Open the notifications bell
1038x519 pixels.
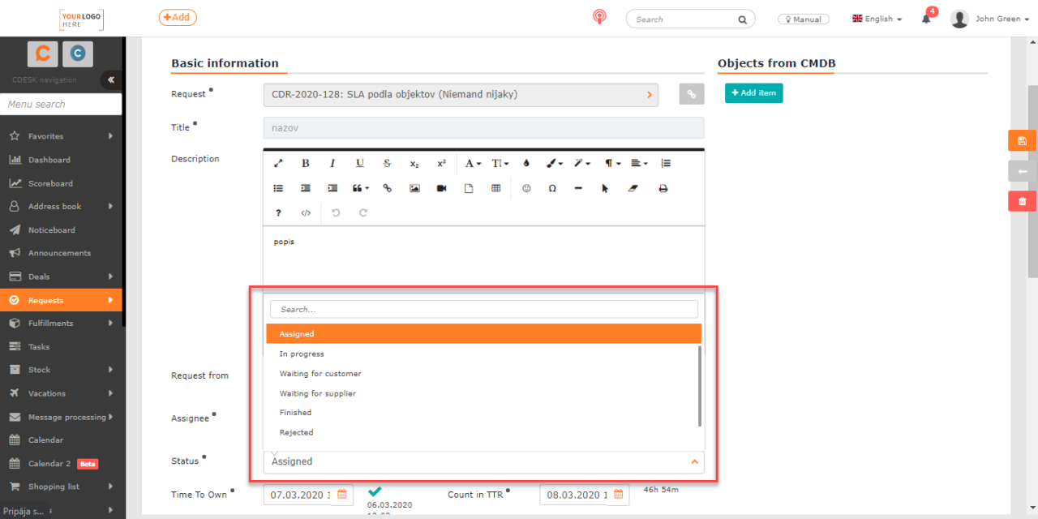coord(927,19)
